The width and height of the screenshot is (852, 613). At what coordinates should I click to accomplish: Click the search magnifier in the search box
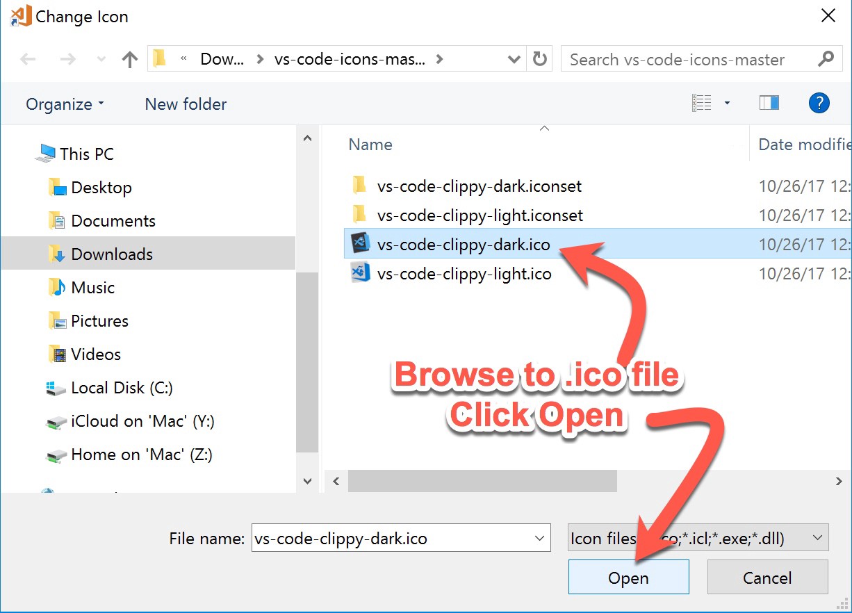pyautogui.click(x=825, y=59)
